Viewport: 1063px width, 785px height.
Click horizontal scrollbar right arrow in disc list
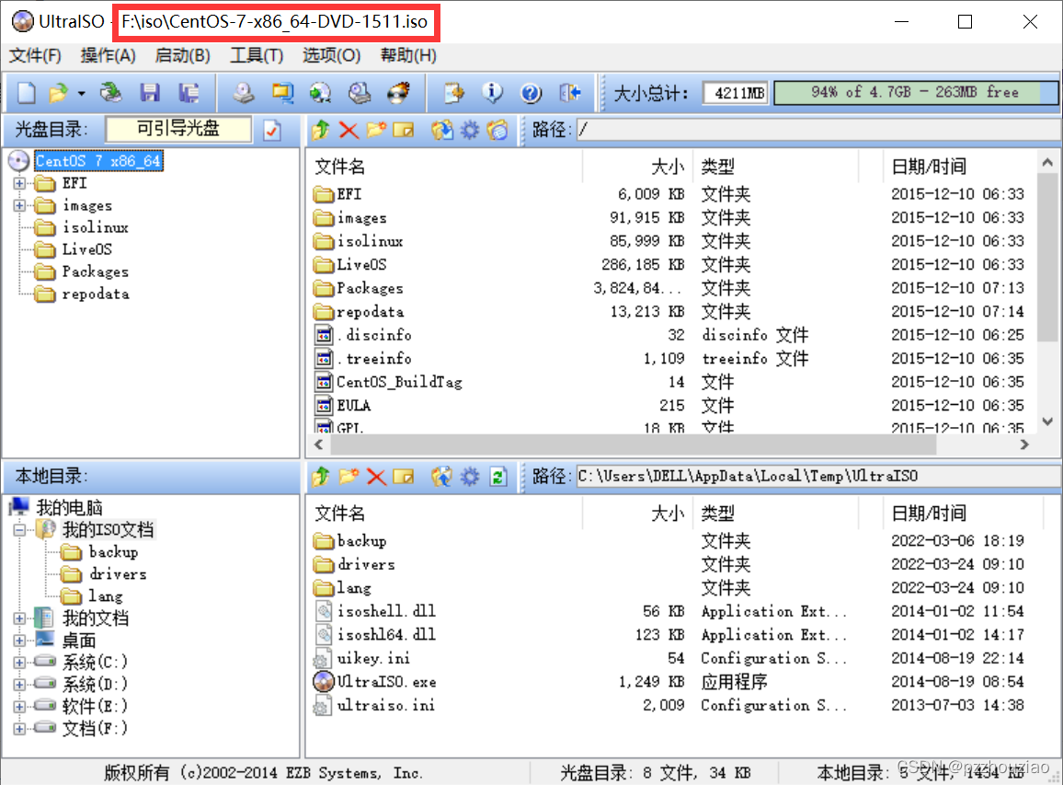click(1024, 444)
